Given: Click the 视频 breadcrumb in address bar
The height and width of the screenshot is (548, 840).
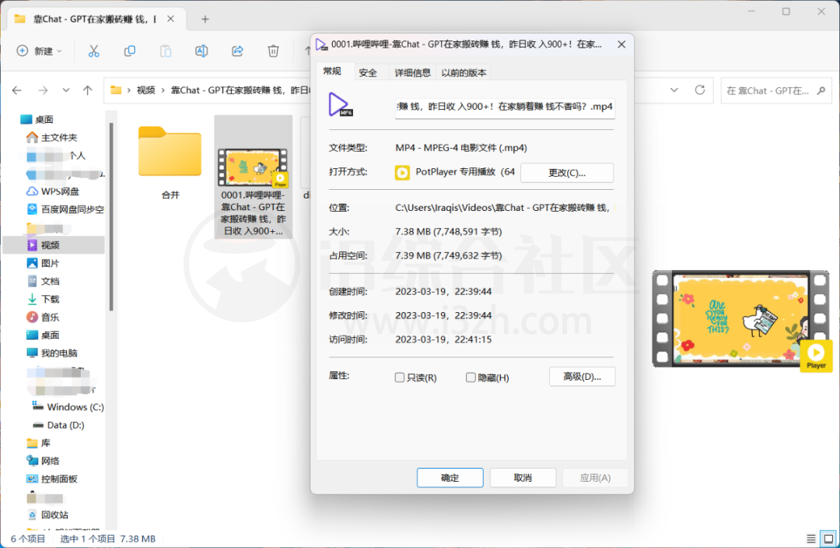Looking at the screenshot, I should pyautogui.click(x=145, y=90).
